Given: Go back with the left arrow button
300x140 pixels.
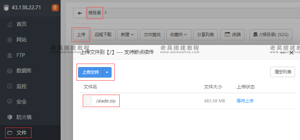Looking at the screenshot, I should 80,13.
